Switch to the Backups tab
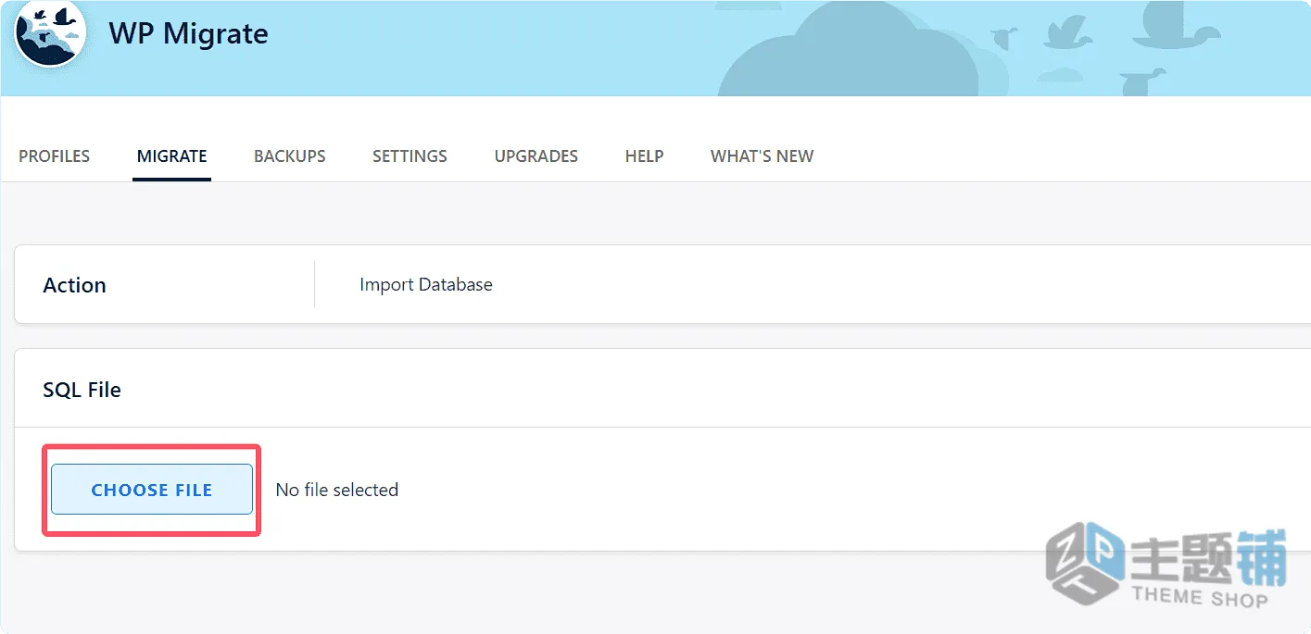 click(290, 156)
